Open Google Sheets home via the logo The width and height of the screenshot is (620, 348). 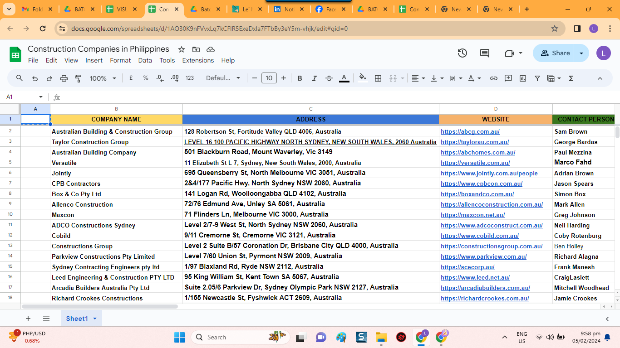[x=15, y=54]
